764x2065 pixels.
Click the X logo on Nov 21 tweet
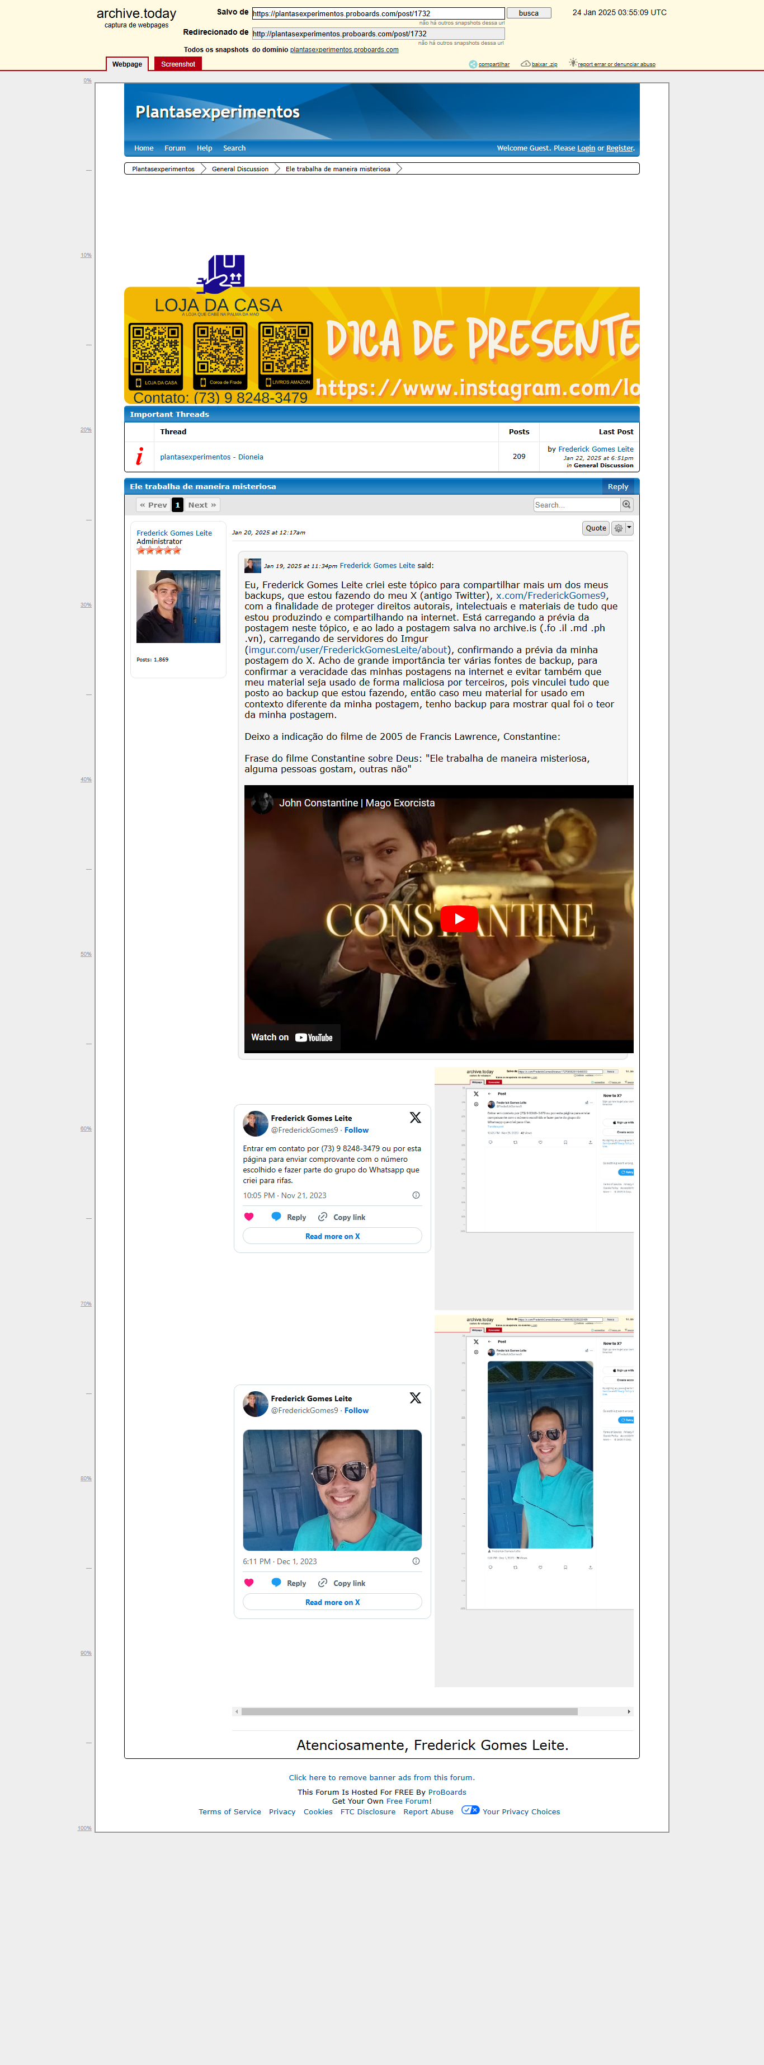(415, 1118)
